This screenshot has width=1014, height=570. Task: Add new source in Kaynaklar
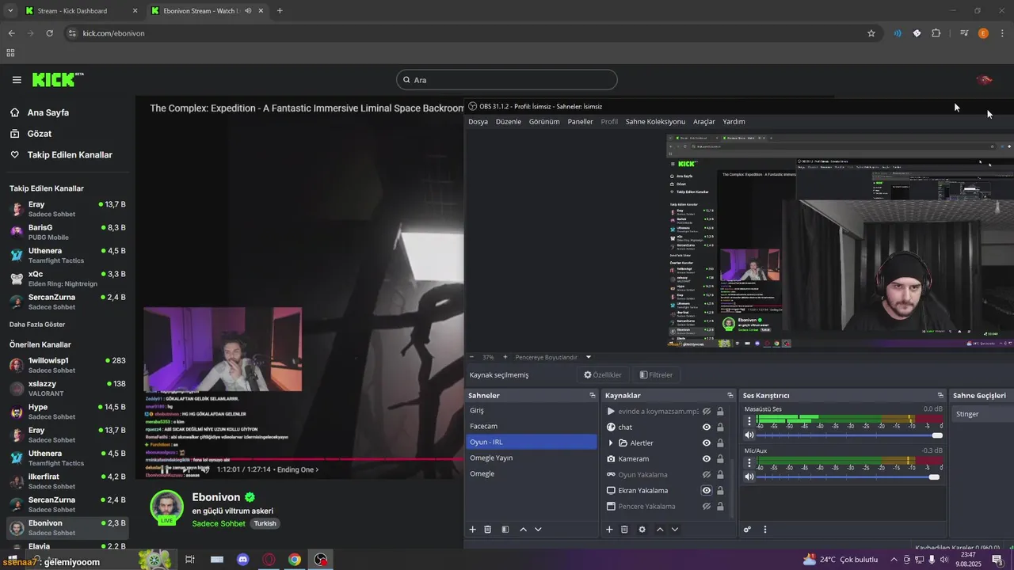point(609,530)
